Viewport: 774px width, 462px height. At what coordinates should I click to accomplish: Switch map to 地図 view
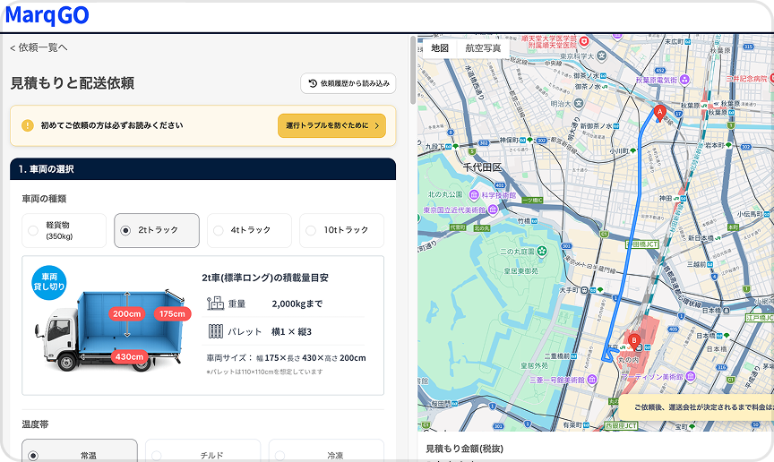(x=440, y=47)
